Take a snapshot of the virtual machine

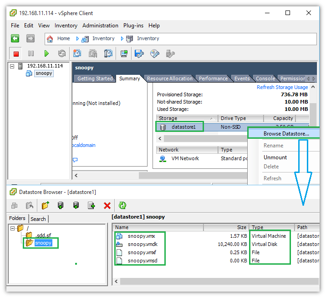click(x=77, y=53)
